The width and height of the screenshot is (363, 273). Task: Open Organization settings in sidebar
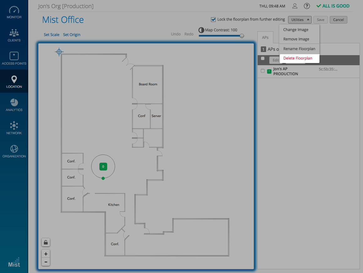pos(14,151)
